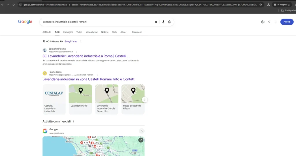This screenshot has height=156, width=296.
Task: Click the www.google.com source text
Action: click(x=56, y=133)
